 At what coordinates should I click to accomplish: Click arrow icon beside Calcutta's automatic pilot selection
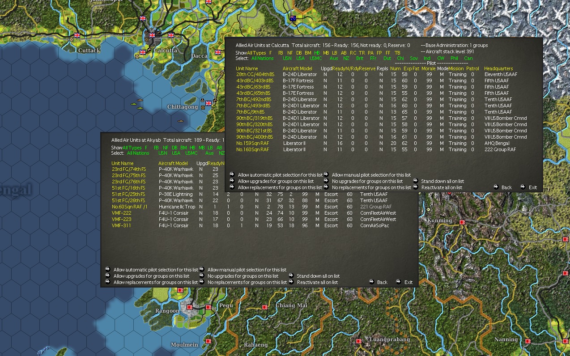(232, 174)
